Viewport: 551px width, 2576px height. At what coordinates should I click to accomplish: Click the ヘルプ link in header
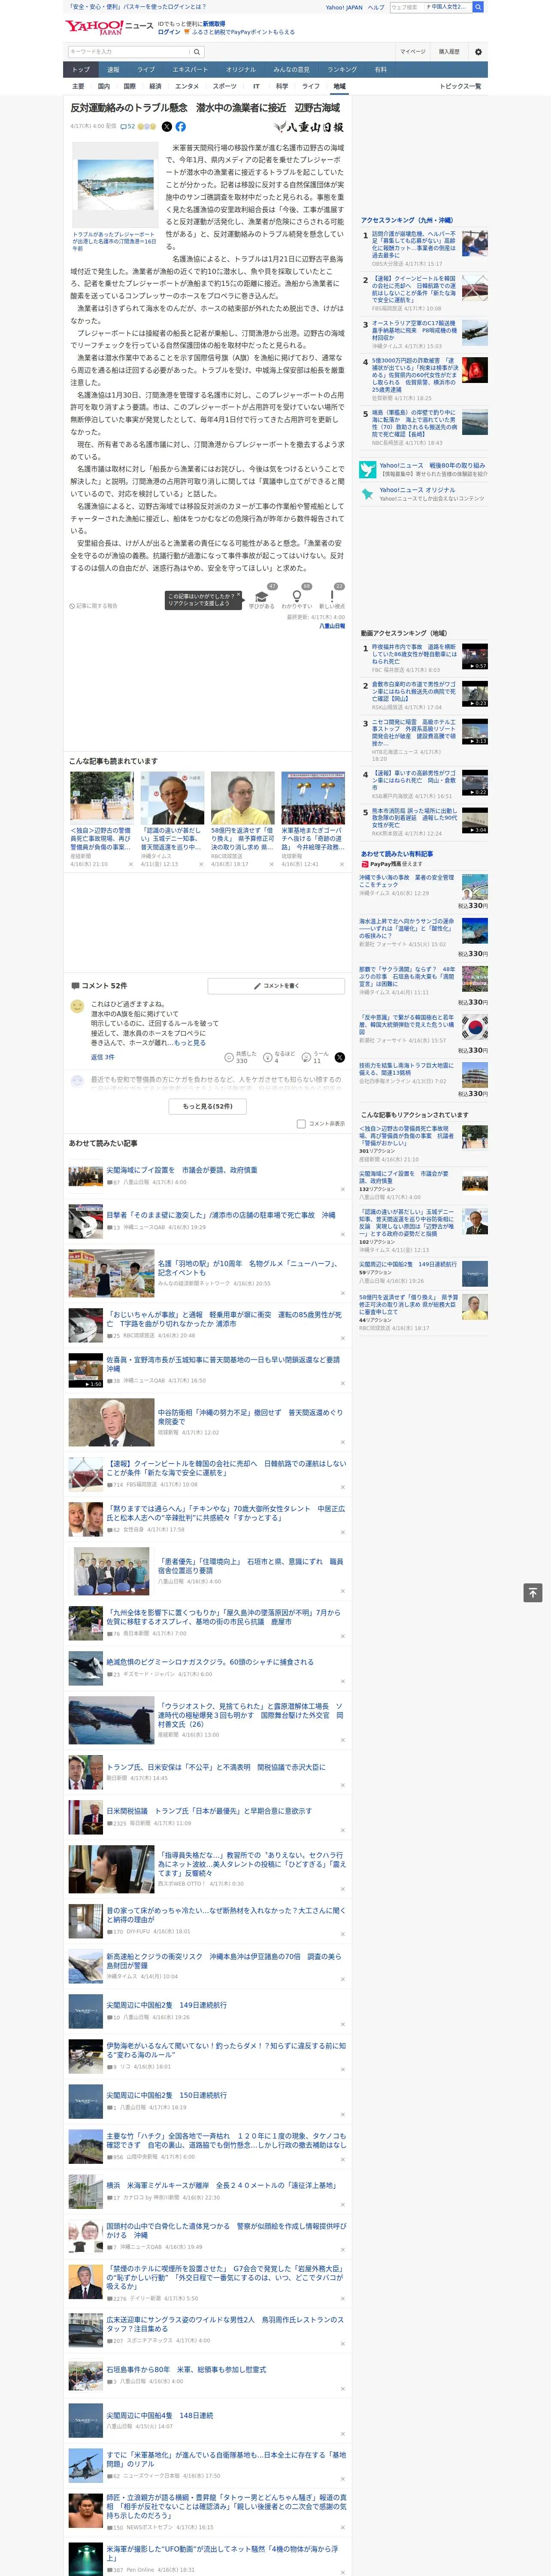pos(376,7)
